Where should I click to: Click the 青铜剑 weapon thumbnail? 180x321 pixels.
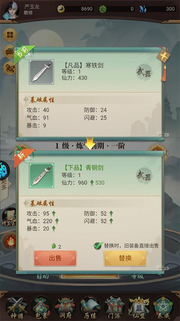pyautogui.click(x=42, y=175)
